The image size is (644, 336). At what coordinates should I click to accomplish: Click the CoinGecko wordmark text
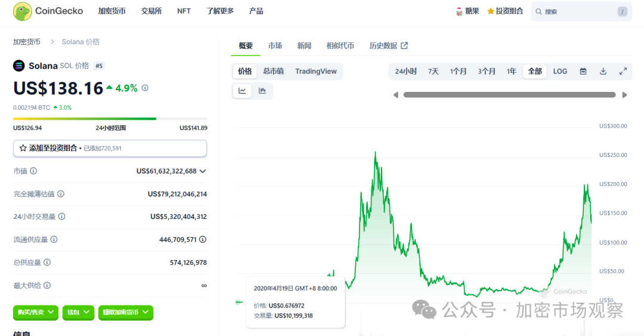(59, 11)
